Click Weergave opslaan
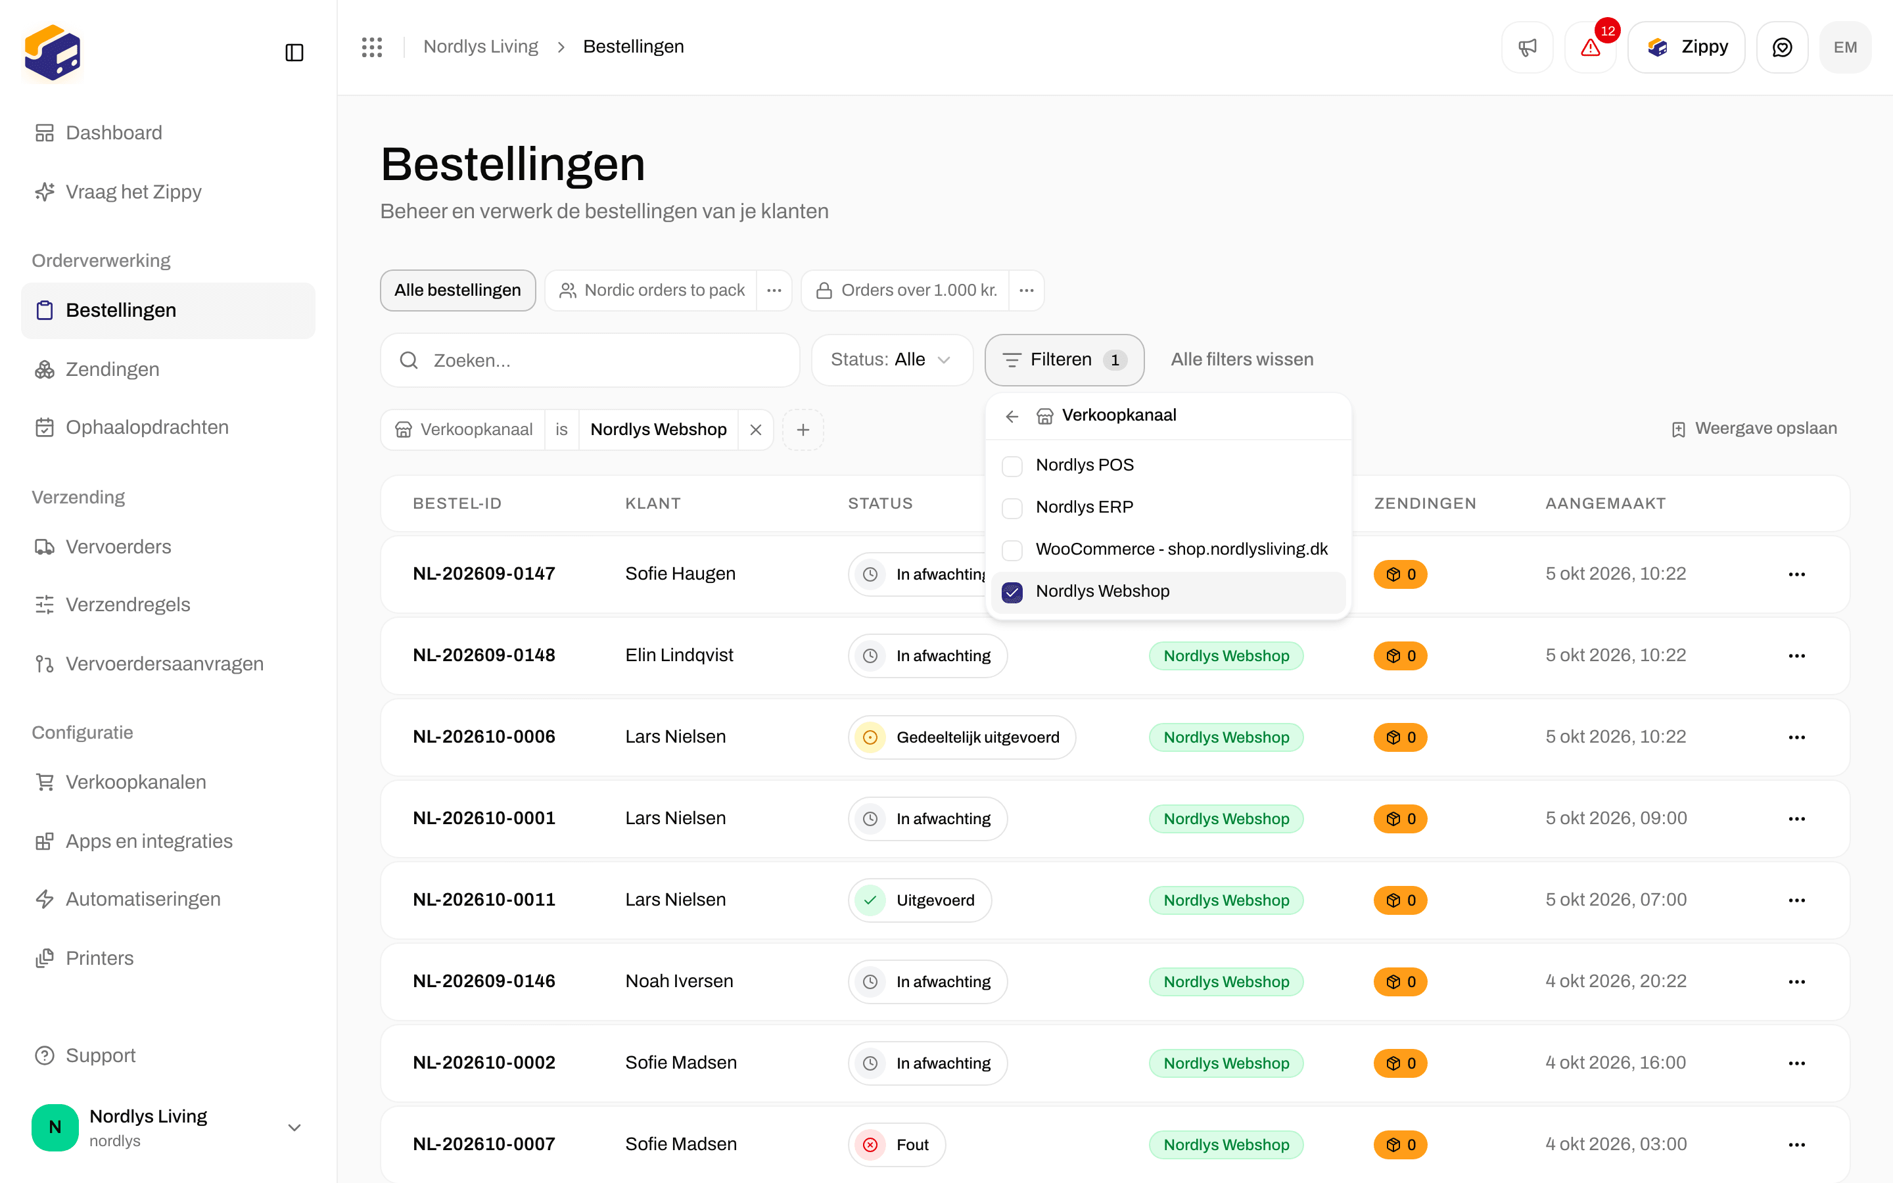The height and width of the screenshot is (1183, 1893). click(x=1754, y=429)
